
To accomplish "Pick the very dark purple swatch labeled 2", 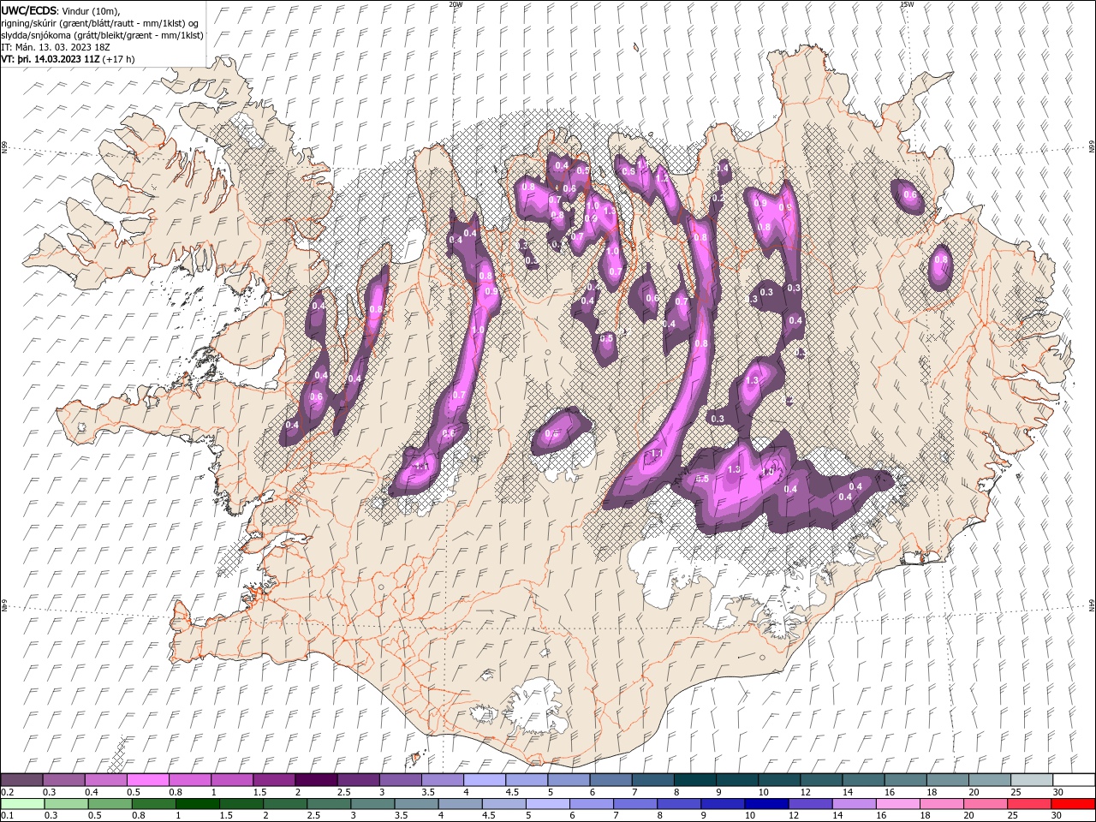I will pos(316,780).
